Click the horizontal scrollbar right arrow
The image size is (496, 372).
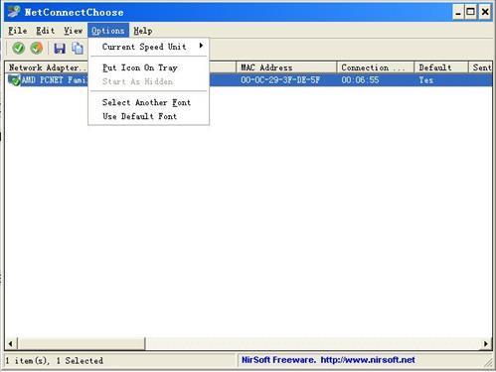[x=486, y=344]
